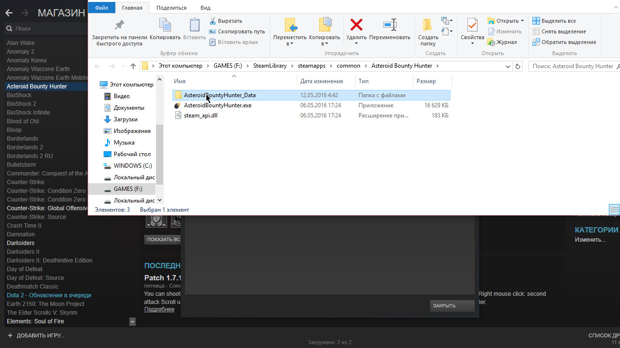Select Darksiders in Steam library
This screenshot has width=620, height=348.
pos(20,243)
